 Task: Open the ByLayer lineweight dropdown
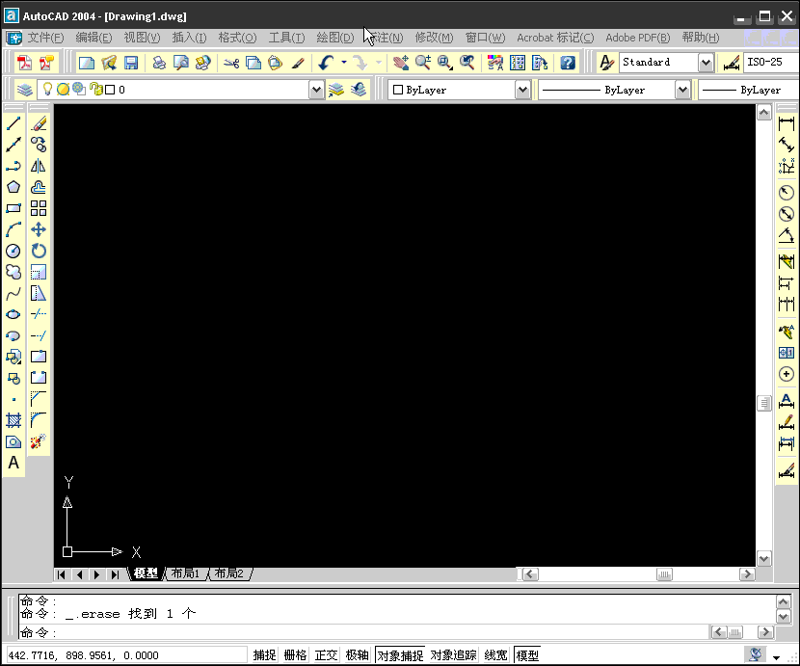pos(749,91)
